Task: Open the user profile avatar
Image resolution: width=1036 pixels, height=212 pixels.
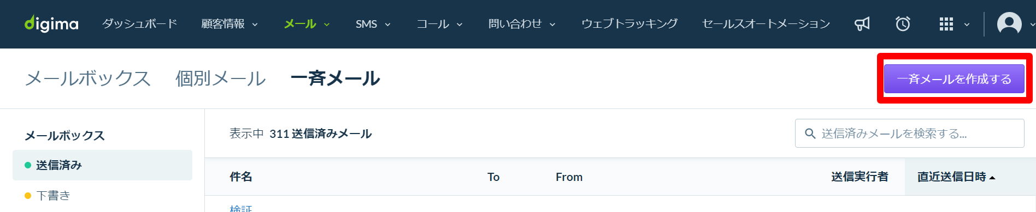Action: 1009,24
